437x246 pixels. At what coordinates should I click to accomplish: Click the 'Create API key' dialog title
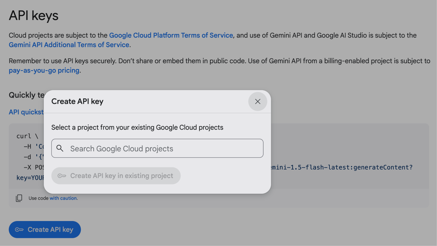point(77,101)
